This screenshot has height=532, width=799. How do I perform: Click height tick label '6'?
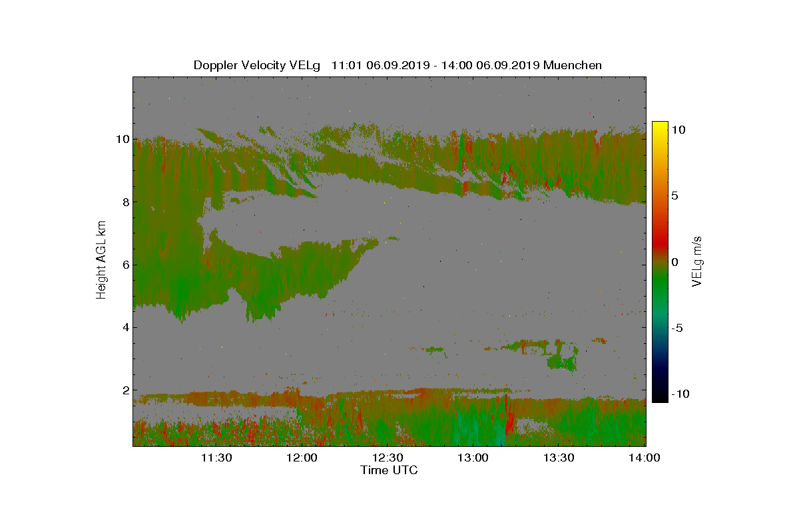tap(125, 265)
